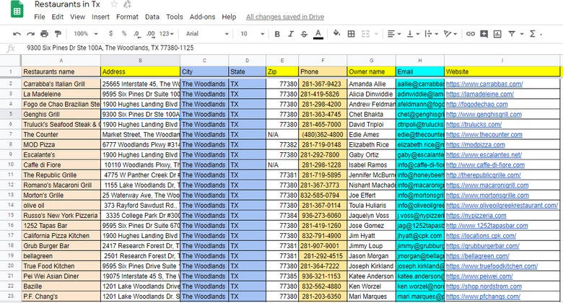Open the Arial font dropdown

click(206, 34)
